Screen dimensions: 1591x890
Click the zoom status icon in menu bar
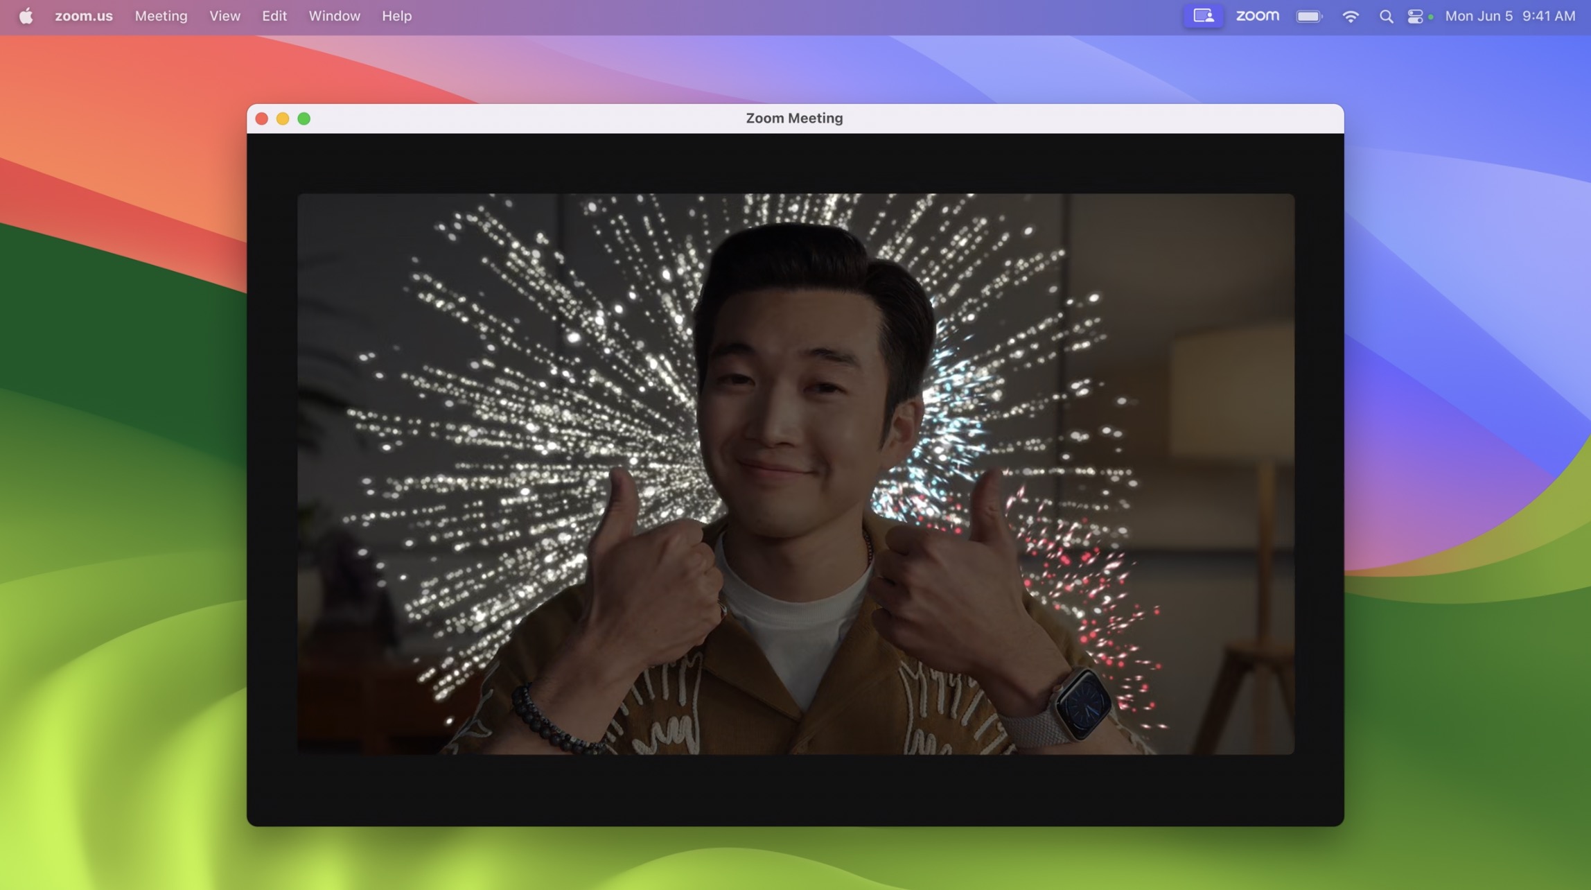(1257, 16)
